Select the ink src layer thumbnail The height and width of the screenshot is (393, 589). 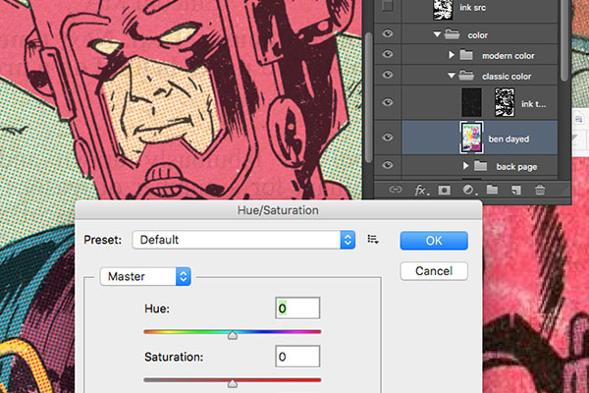(443, 9)
